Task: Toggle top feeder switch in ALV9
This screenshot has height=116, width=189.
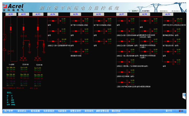Action: [168, 21]
